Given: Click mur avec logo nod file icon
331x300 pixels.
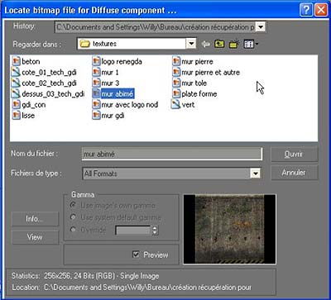Looking at the screenshot, I should pos(96,105).
